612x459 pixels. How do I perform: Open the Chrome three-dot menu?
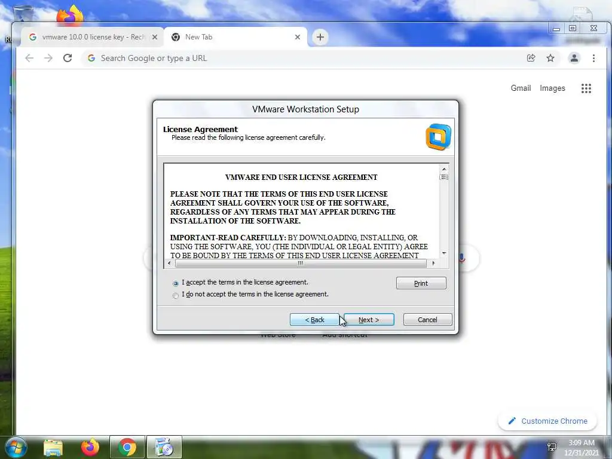pos(593,58)
